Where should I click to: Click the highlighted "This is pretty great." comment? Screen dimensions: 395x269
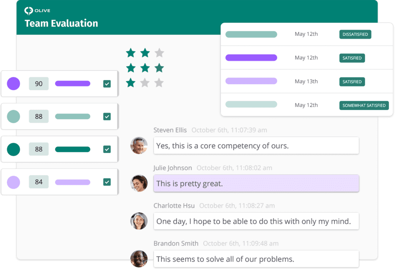click(256, 183)
